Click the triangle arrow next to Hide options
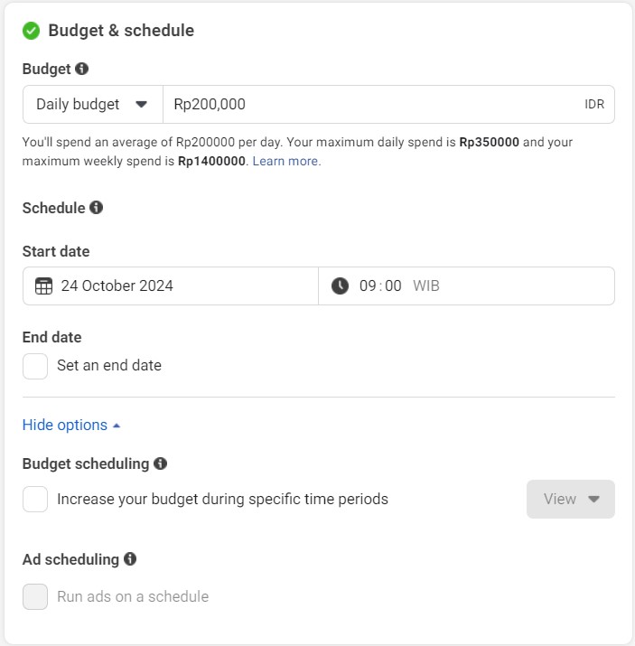This screenshot has height=646, width=635. pyautogui.click(x=117, y=426)
